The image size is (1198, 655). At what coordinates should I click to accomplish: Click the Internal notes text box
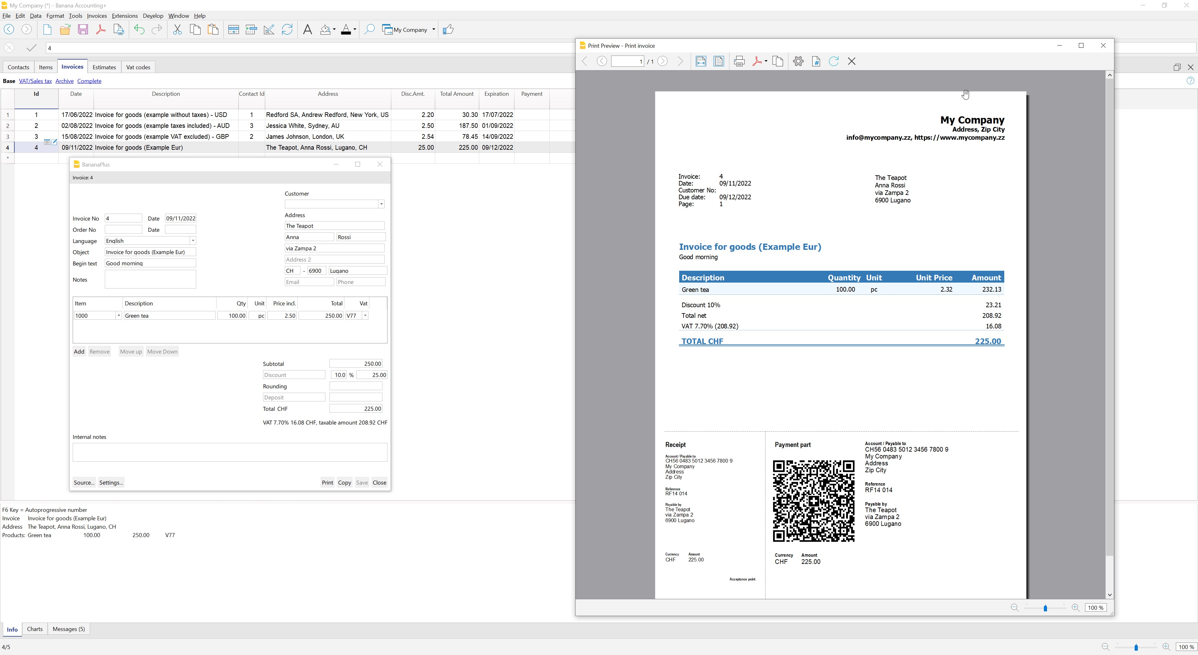click(x=230, y=452)
